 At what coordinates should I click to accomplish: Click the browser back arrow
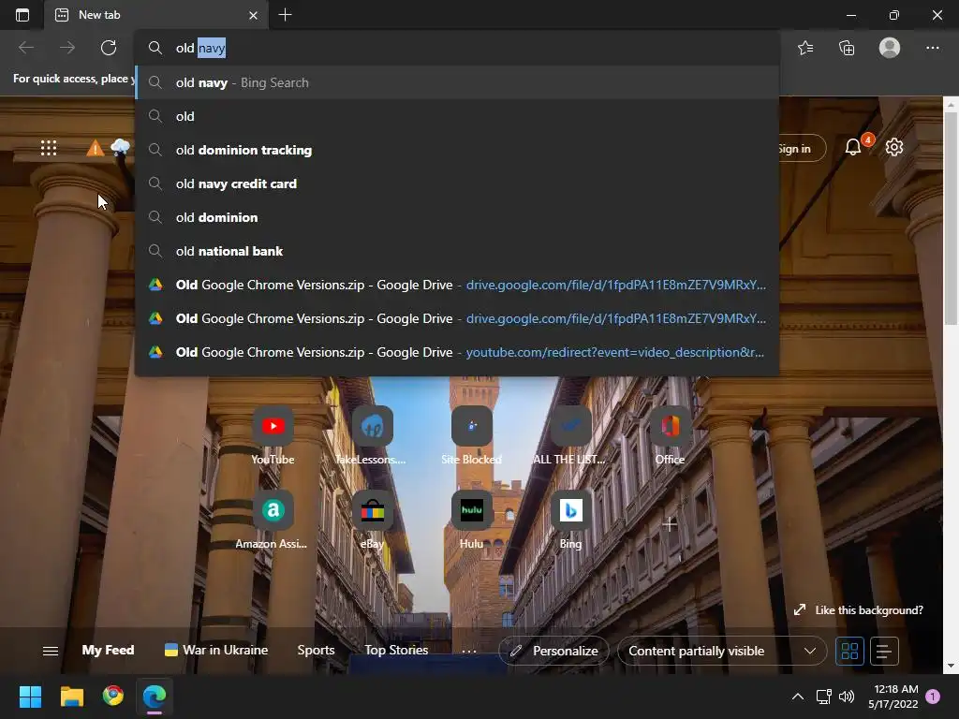tap(26, 48)
